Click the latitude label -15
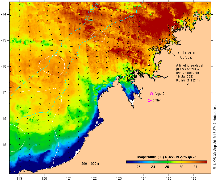Viewport: 218px width, 181px height. tap(3, 40)
